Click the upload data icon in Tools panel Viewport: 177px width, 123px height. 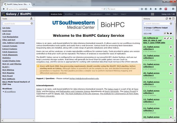point(31,19)
